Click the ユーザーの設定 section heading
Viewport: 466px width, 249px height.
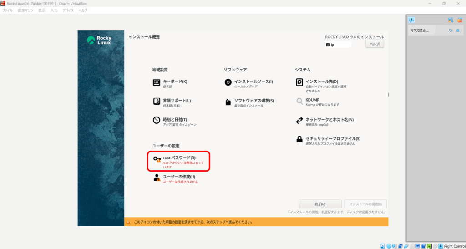point(166,146)
